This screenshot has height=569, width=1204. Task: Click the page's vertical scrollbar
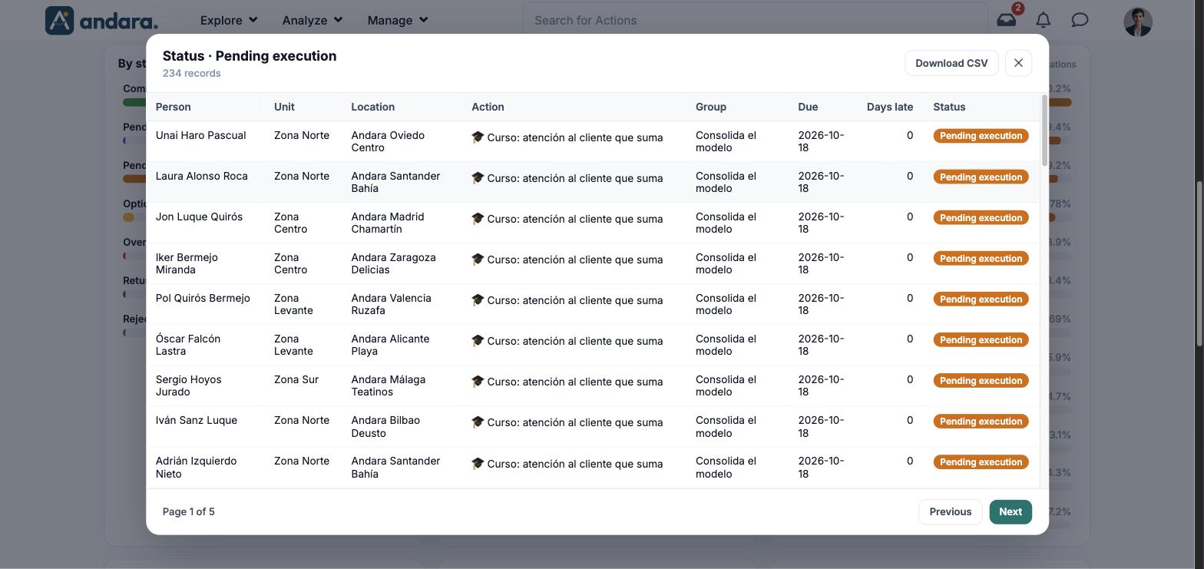tap(1199, 263)
